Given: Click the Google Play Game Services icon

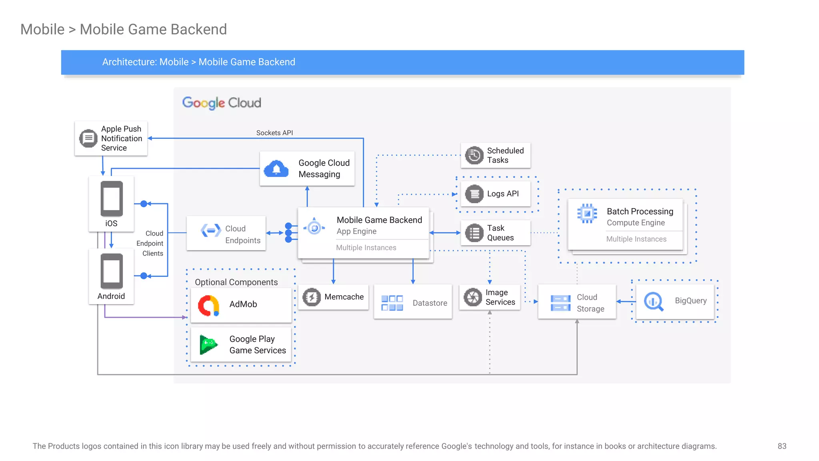Looking at the screenshot, I should click(x=208, y=345).
